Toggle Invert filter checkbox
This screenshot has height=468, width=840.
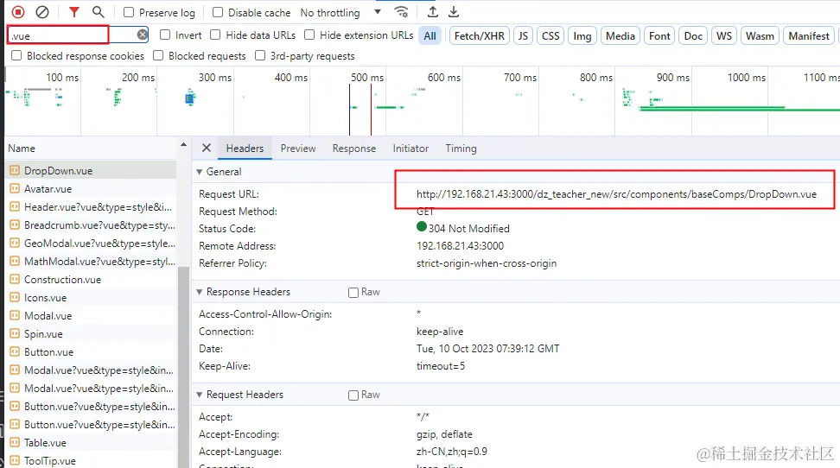click(x=165, y=35)
